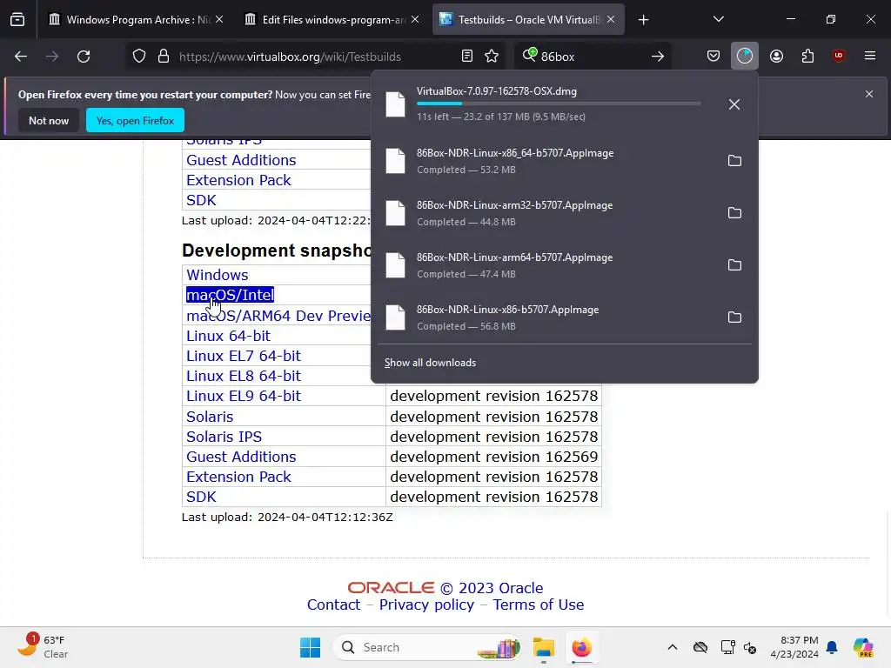This screenshot has height=668, width=891.
Task: Click Show all downloads
Action: coord(430,363)
